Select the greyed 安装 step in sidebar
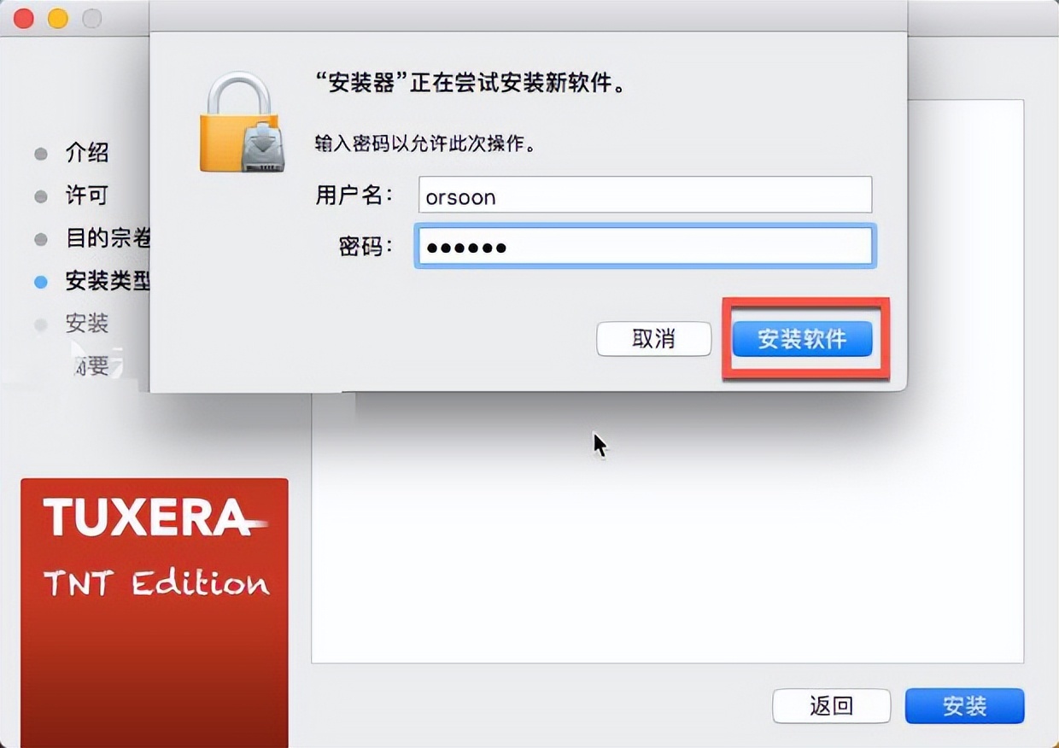 pyautogui.click(x=87, y=324)
